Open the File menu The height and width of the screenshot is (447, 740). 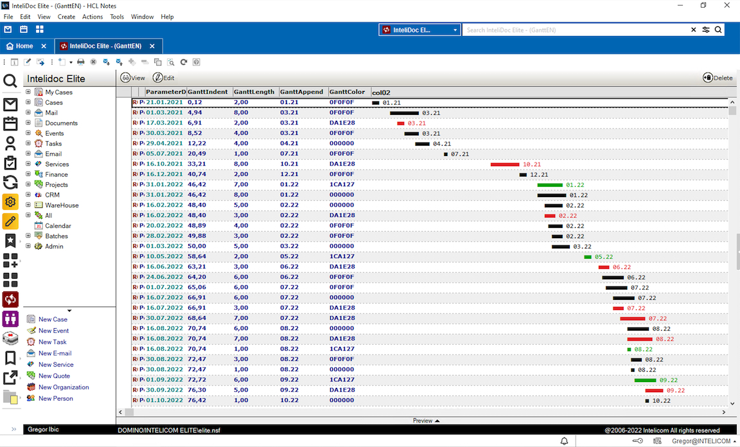[x=8, y=17]
